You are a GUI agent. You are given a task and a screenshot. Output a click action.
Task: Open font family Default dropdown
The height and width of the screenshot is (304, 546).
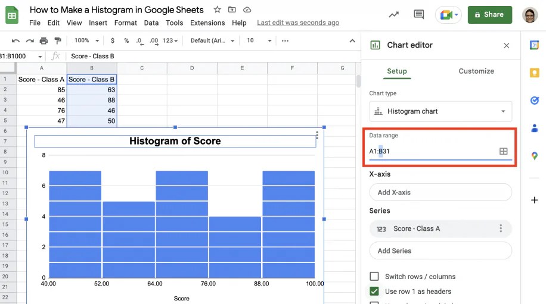pos(212,40)
